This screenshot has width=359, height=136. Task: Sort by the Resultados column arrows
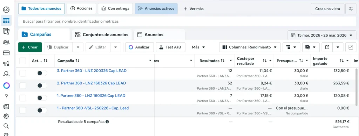coord(223,61)
